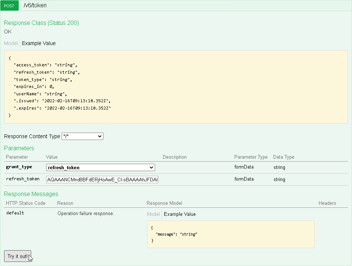Screen dimensions: 352x266
Task: Click the Operation failure response reason text
Action: click(x=86, y=213)
